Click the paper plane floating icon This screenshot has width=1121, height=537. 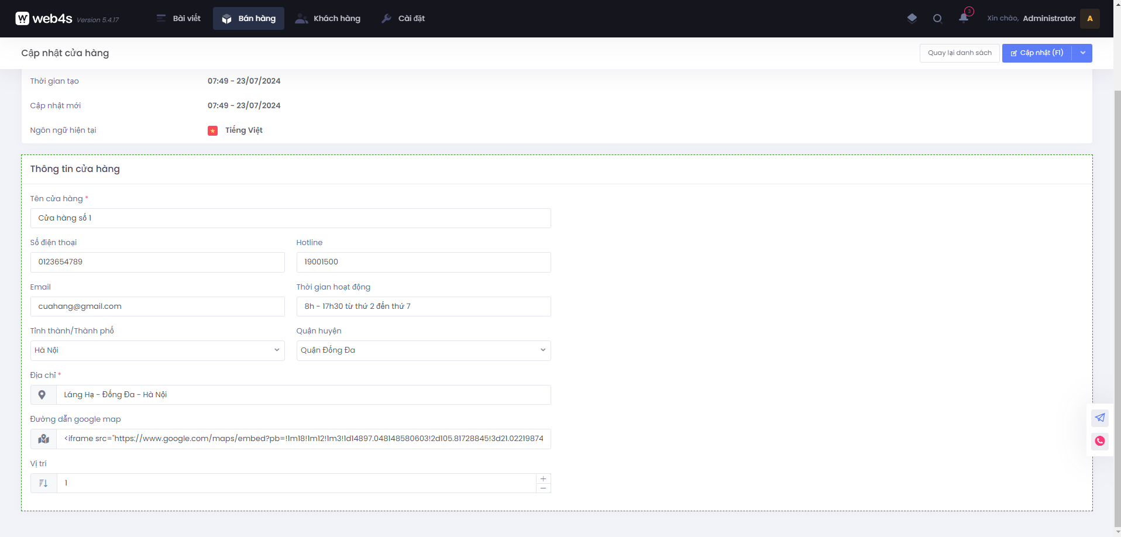[x=1100, y=418]
